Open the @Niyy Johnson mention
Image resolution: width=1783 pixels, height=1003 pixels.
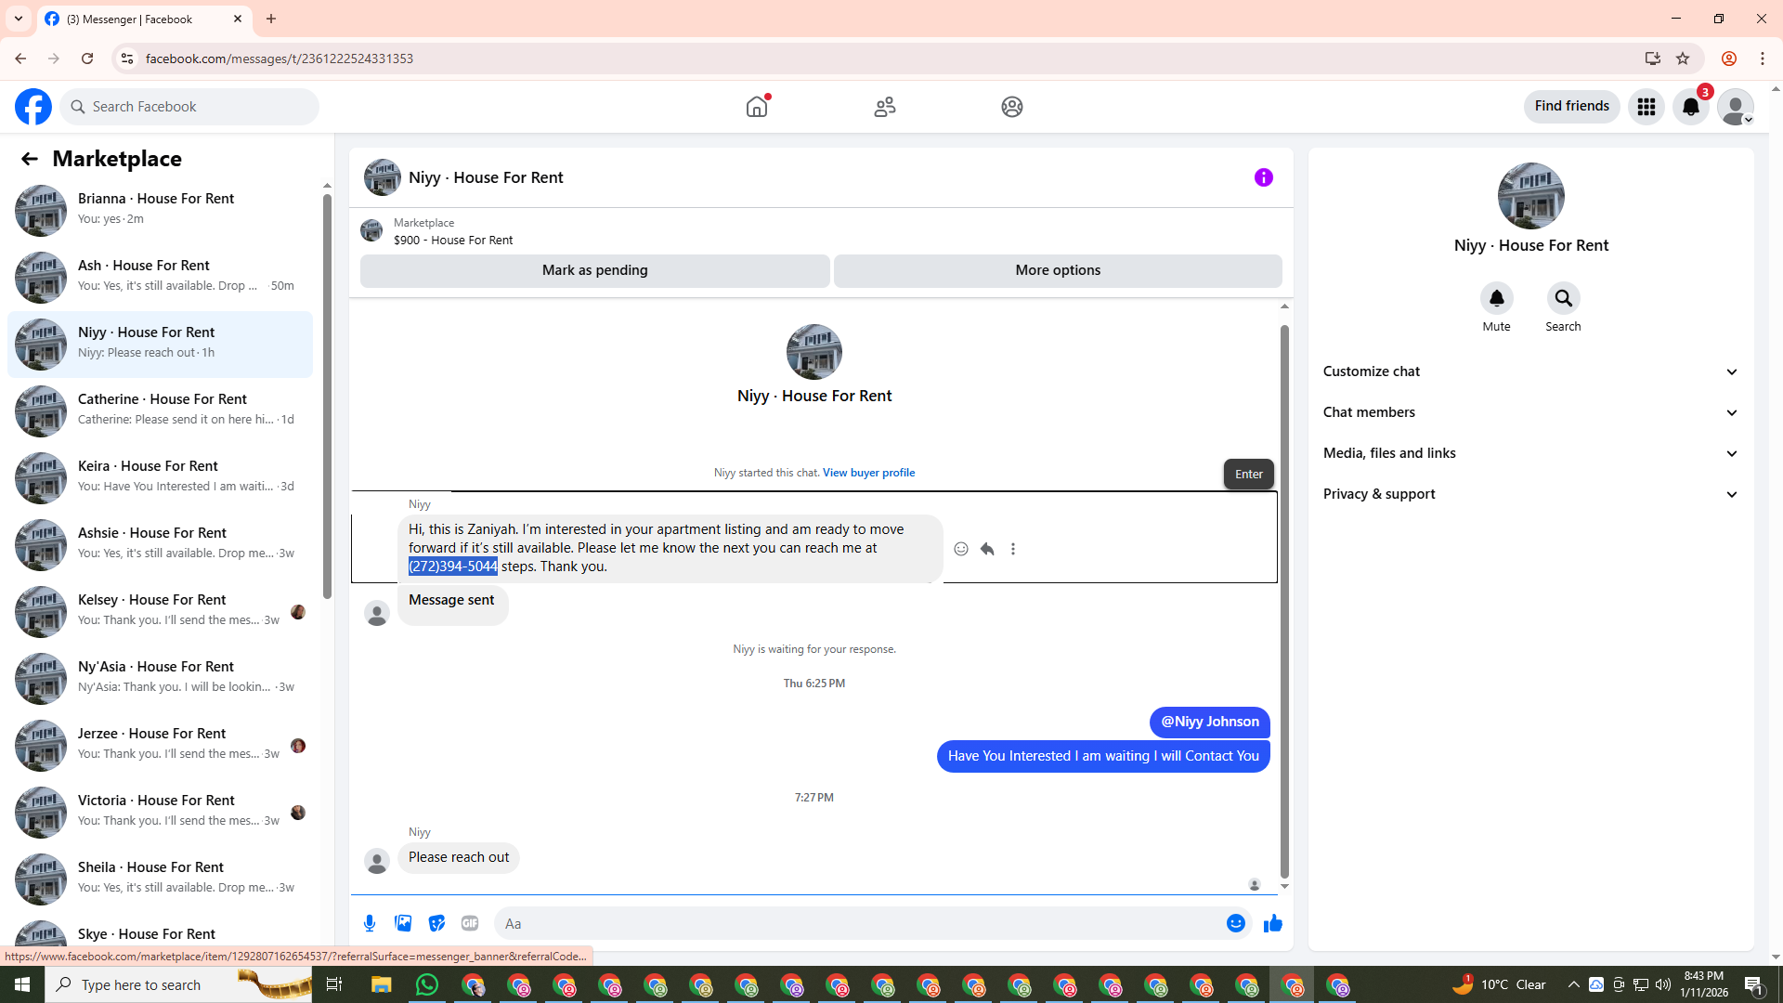click(1209, 722)
